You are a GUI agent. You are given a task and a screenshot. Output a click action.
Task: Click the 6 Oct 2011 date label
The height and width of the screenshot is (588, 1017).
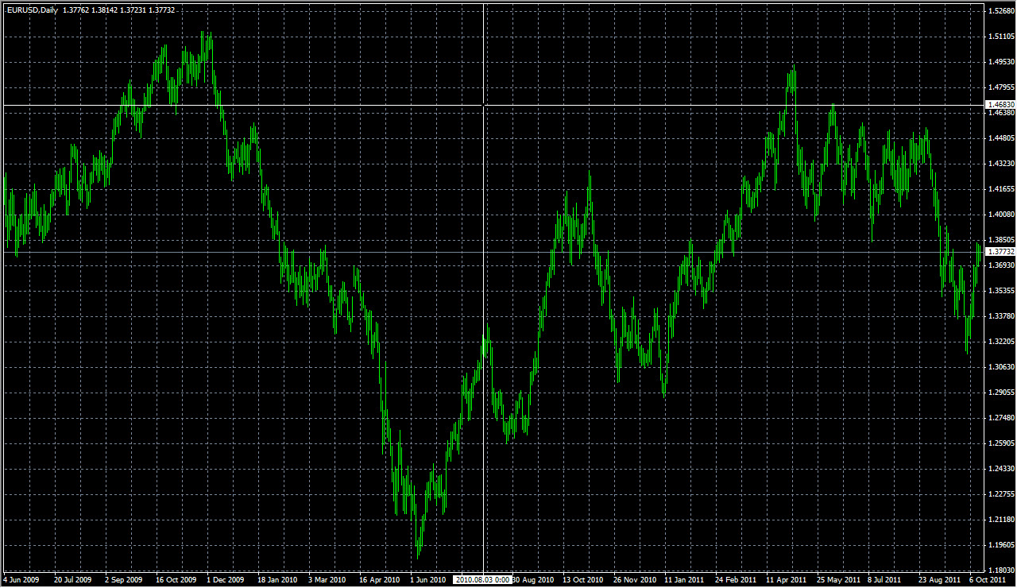pyautogui.click(x=988, y=580)
